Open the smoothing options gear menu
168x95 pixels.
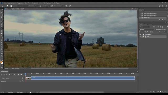(x=67, y=6)
